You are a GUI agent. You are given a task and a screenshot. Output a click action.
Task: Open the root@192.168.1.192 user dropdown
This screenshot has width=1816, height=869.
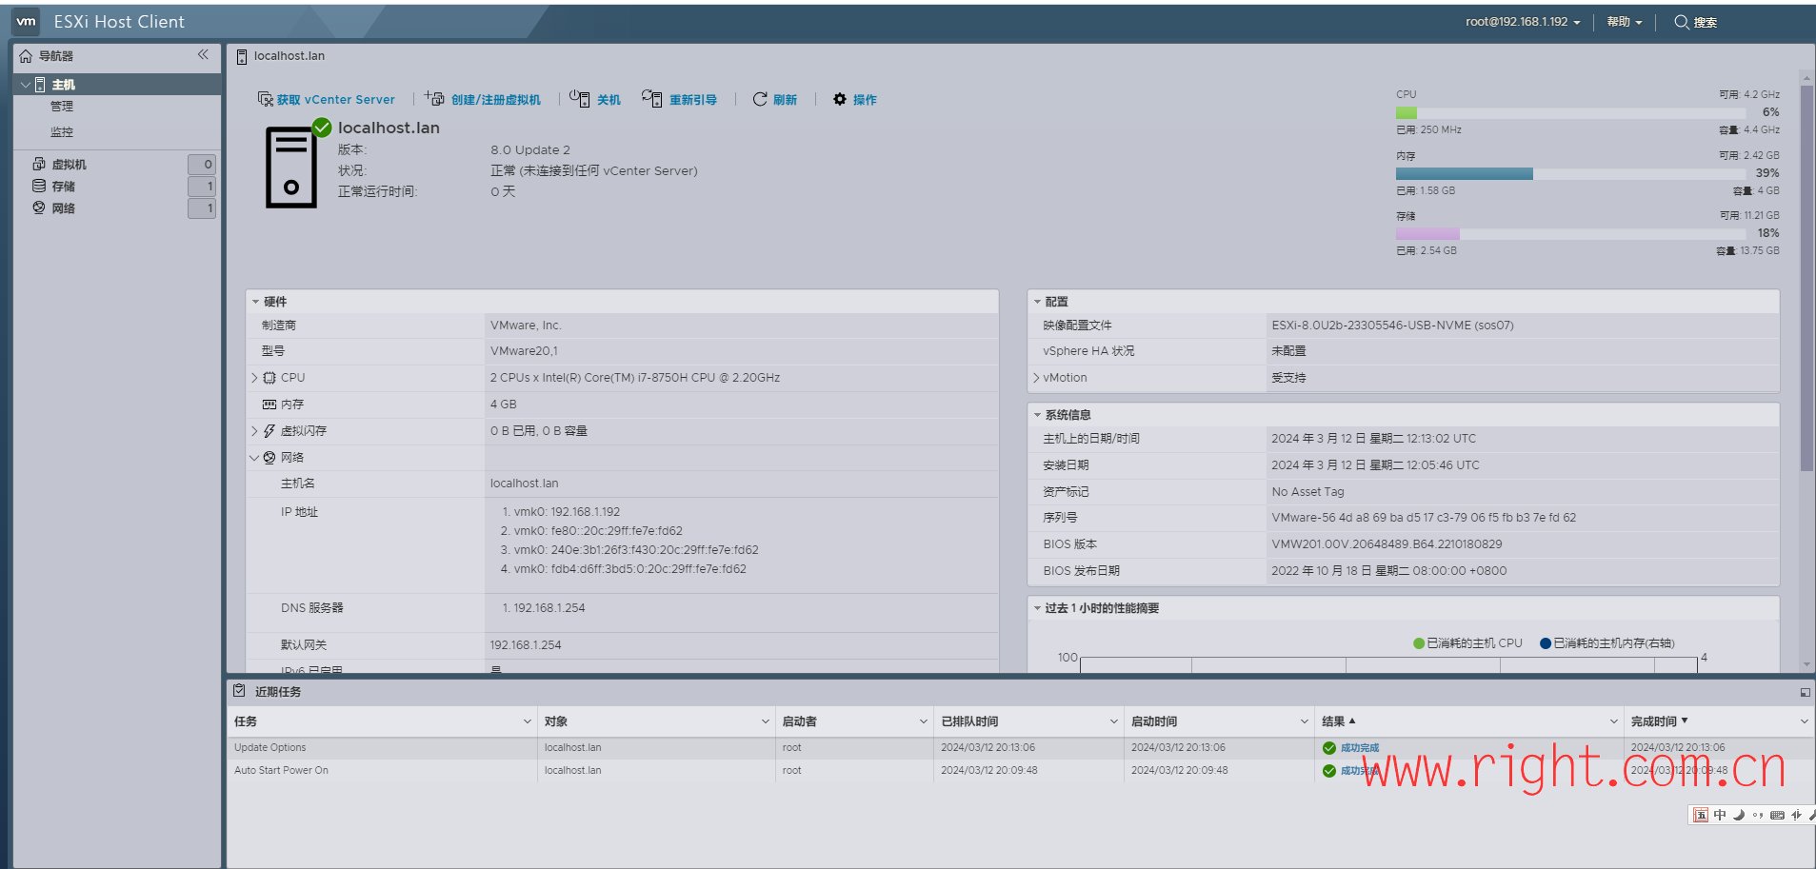[1523, 22]
